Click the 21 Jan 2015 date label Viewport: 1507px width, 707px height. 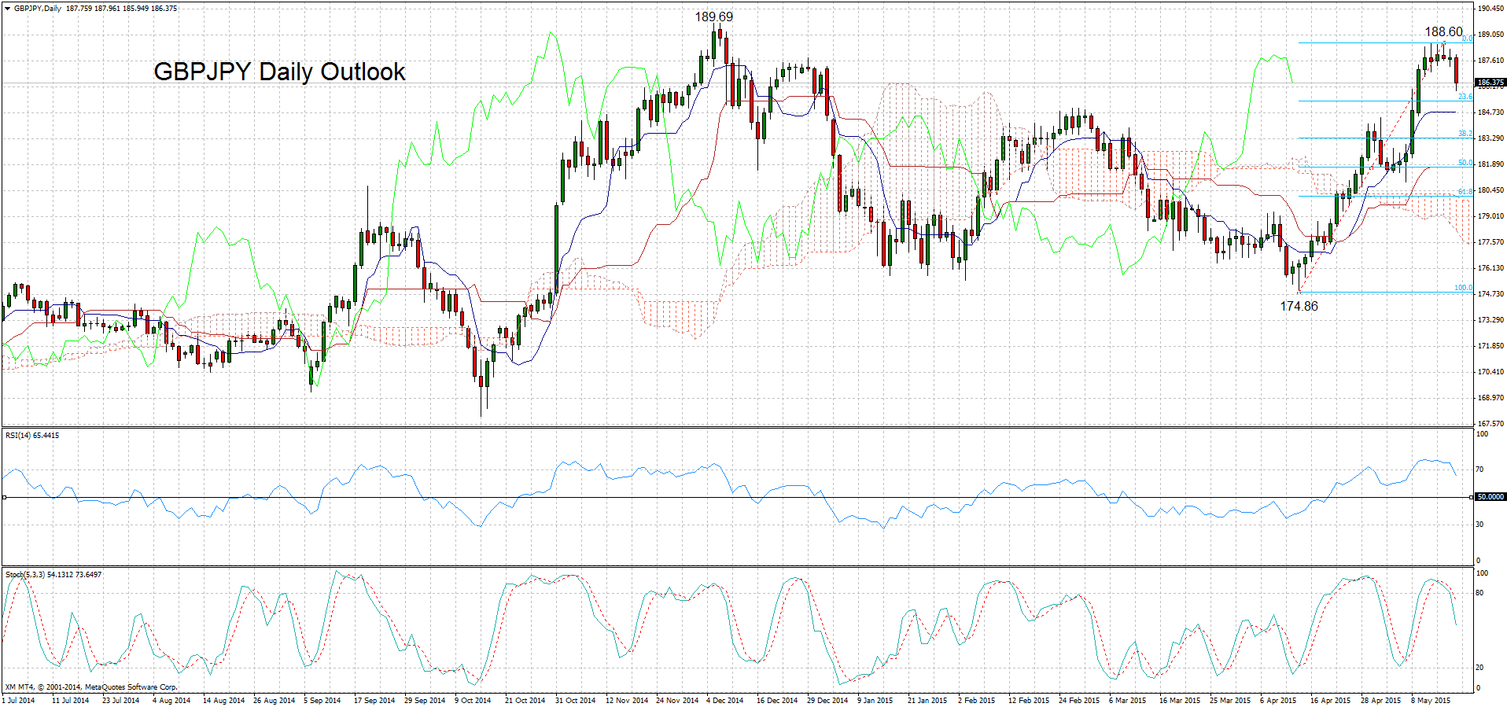(x=927, y=700)
